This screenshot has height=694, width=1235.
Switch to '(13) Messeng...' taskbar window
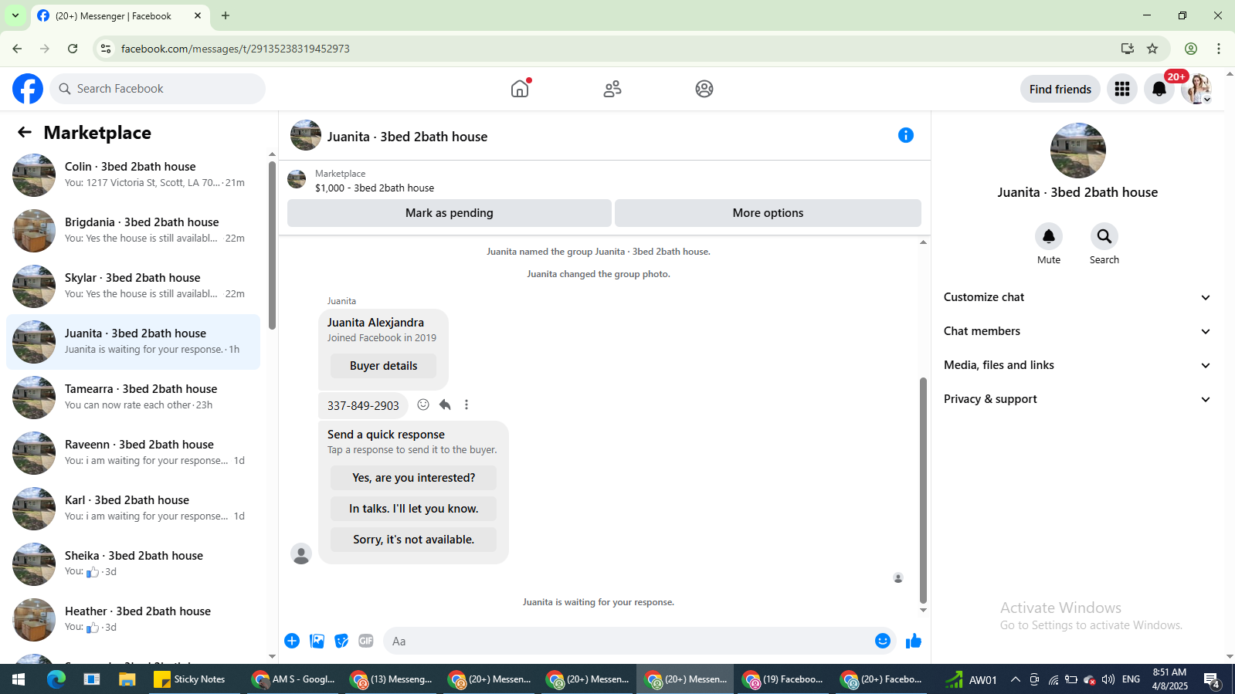(392, 679)
